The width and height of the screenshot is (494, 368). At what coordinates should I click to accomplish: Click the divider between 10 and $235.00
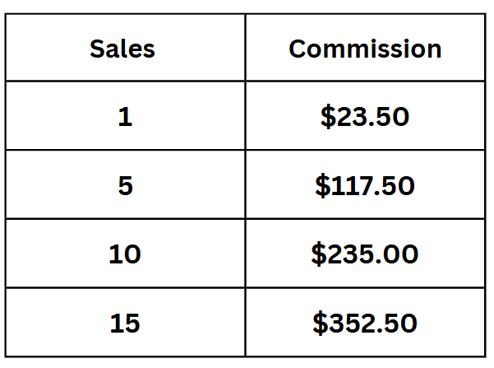coord(245,254)
